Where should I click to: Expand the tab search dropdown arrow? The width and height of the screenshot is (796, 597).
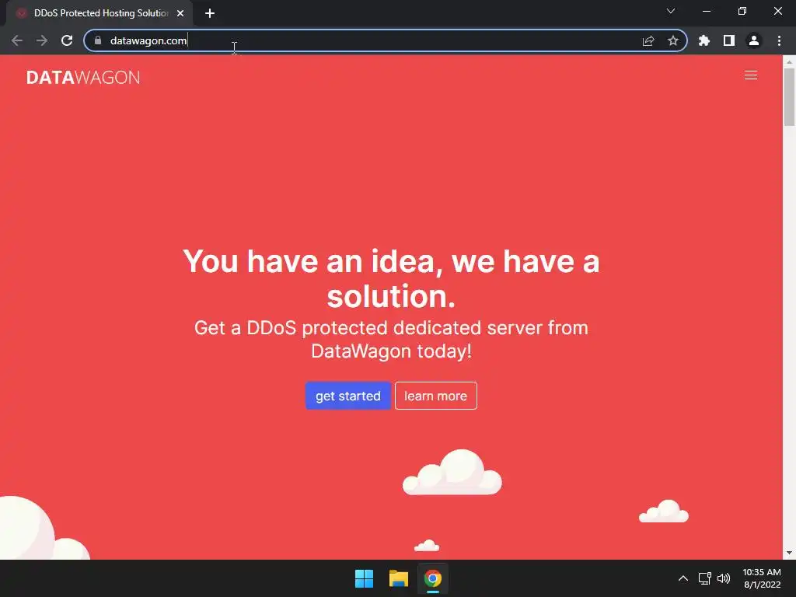coord(671,11)
